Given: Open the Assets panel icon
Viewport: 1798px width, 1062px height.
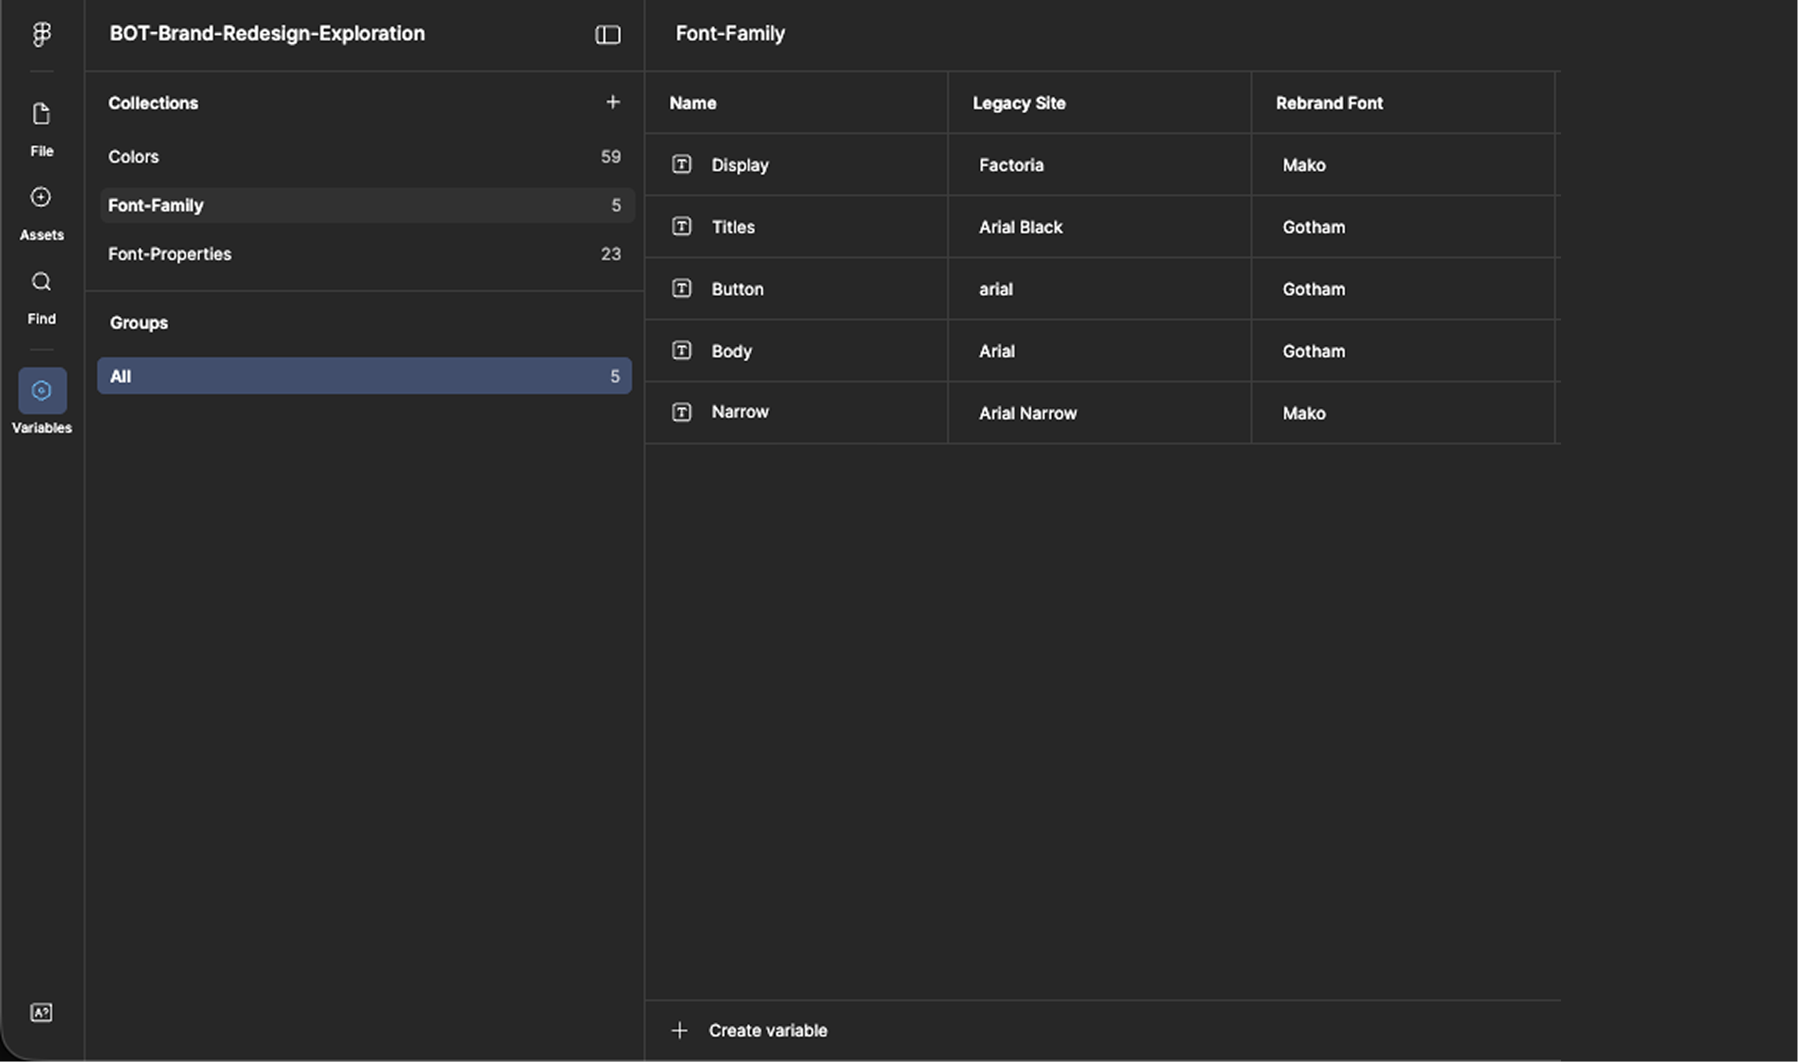Looking at the screenshot, I should [x=42, y=197].
